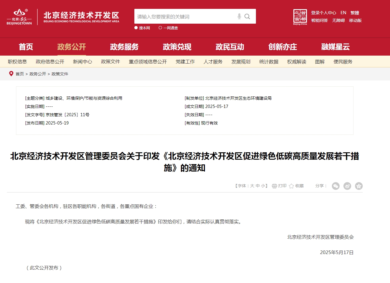Screen dimensions: 390x283
Task: Click the magnifying glass search icon
Action: pos(247,17)
